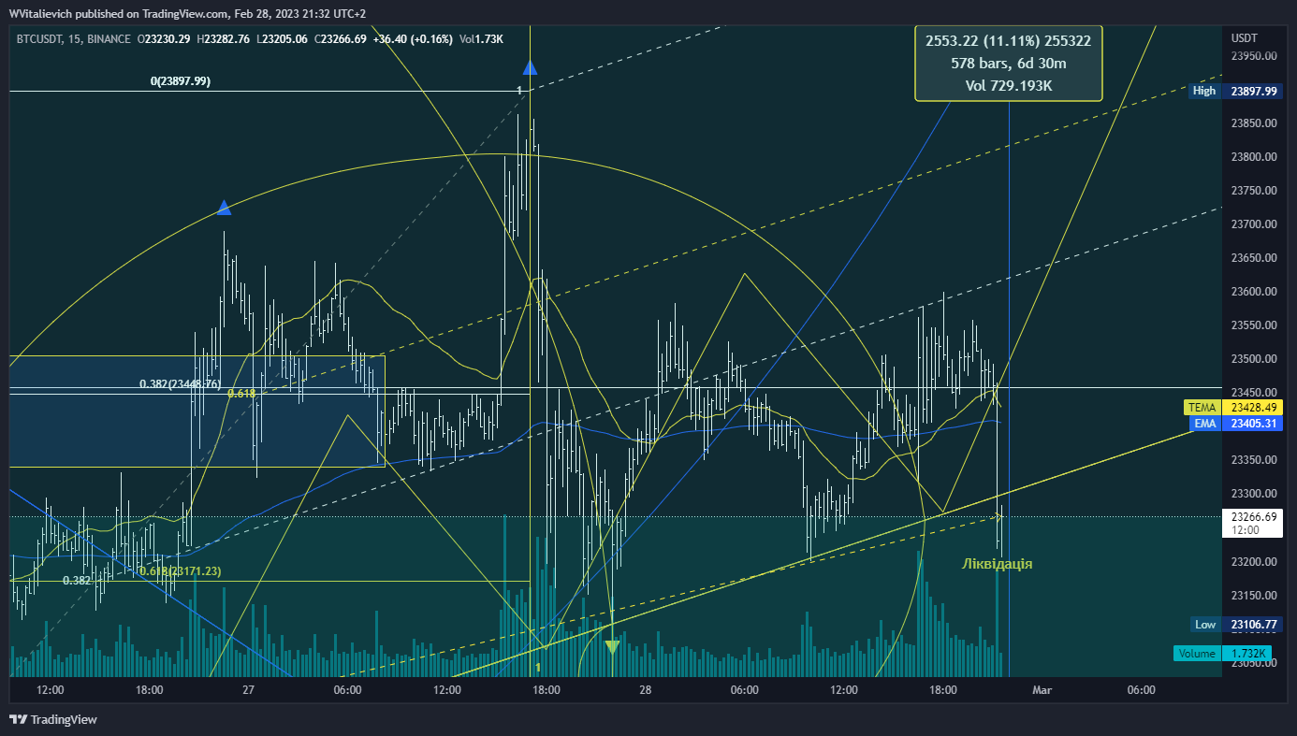Select the 0.382(23448.76) Fibonacci label

point(180,384)
